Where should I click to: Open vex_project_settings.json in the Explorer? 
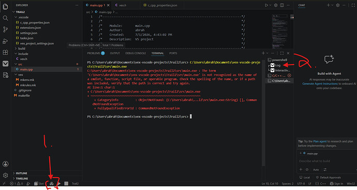click(x=37, y=43)
